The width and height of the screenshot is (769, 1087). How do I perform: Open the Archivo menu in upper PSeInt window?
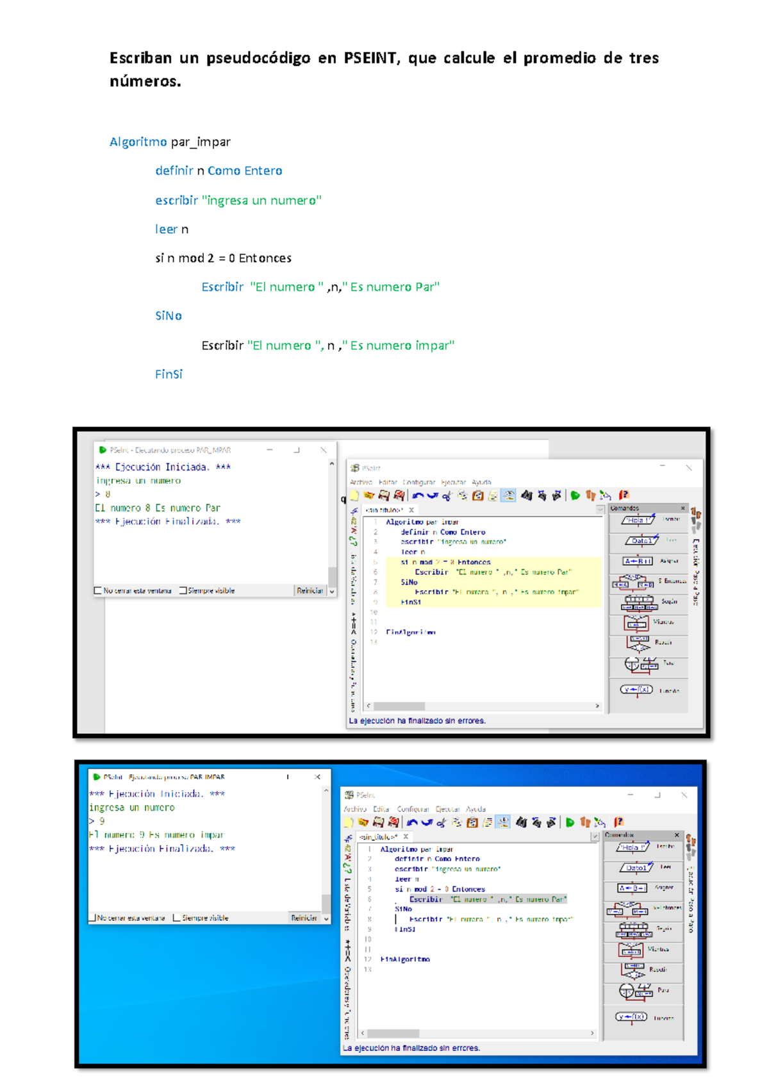[x=361, y=482]
